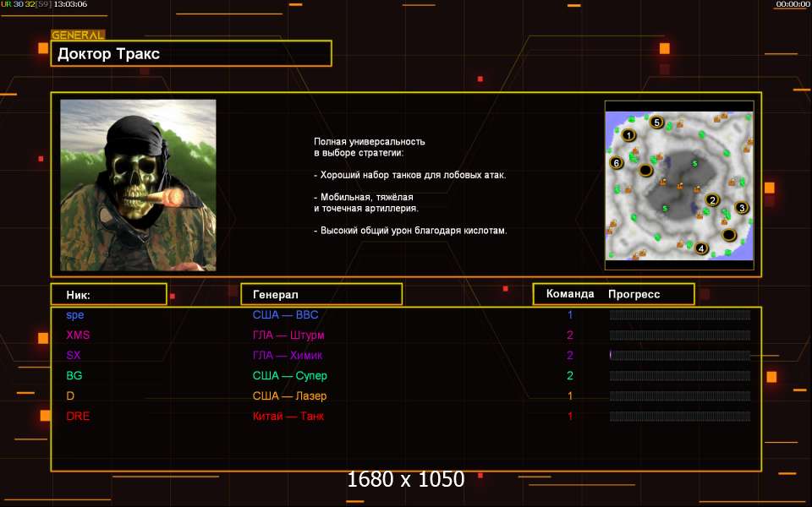The image size is (812, 507).
Task: Select player nickname D
Action: point(70,395)
